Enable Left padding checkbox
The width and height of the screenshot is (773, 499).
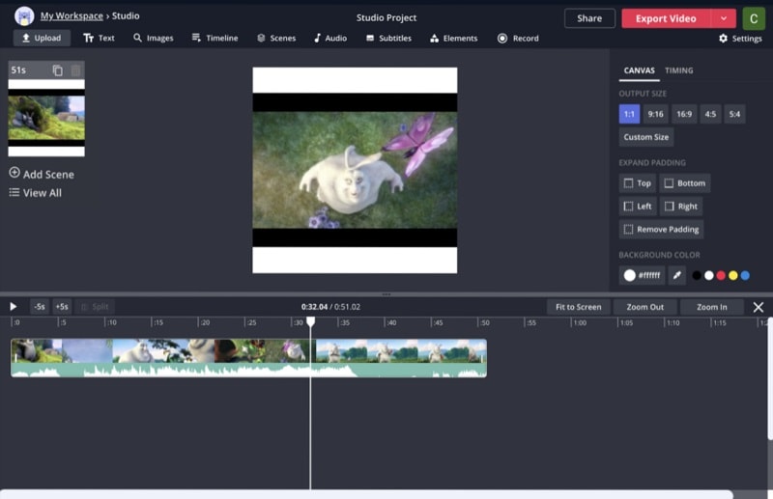[629, 206]
